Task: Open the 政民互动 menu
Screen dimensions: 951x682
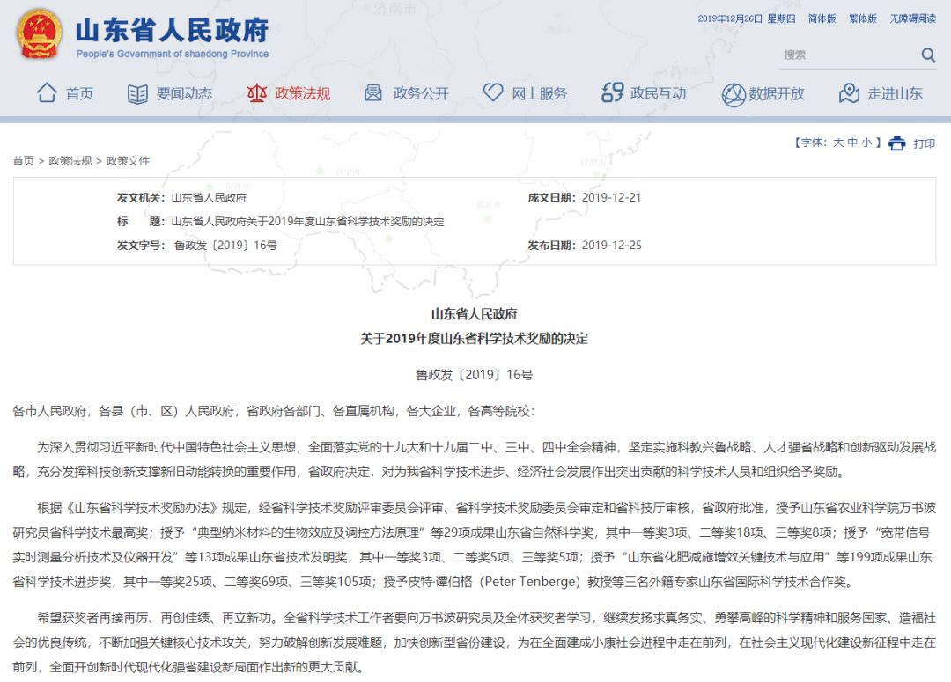Action: (658, 93)
